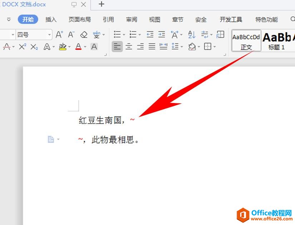Justify the text alignment
The image size is (295, 225).
coord(152,46)
